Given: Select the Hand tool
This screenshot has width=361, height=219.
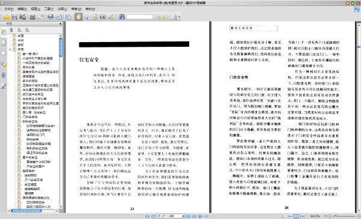Looking at the screenshot, I should (x=78, y=17).
